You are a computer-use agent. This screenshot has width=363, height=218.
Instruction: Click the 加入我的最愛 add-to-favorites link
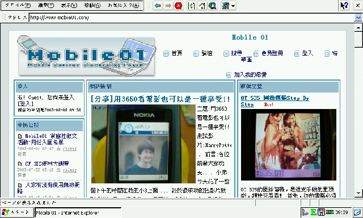(x=250, y=74)
